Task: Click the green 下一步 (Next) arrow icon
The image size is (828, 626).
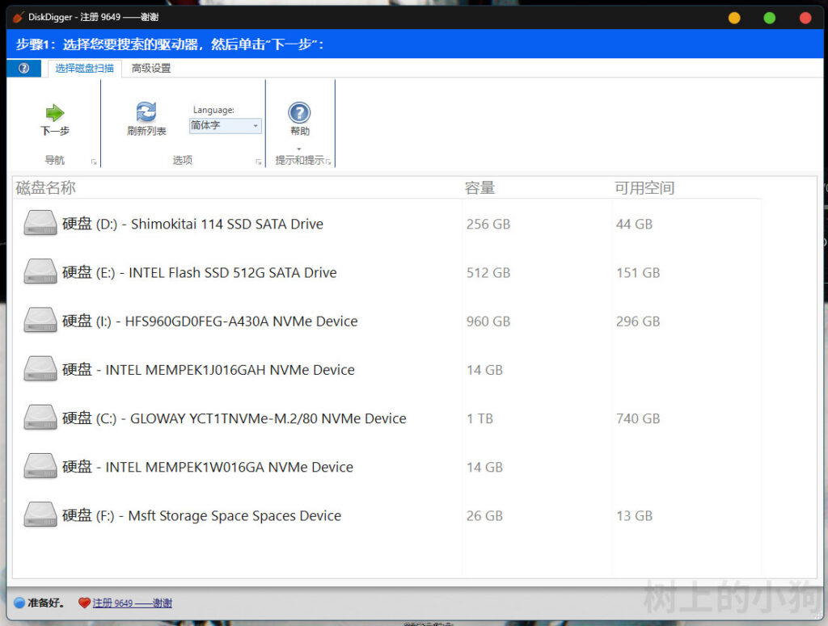Action: (x=54, y=112)
